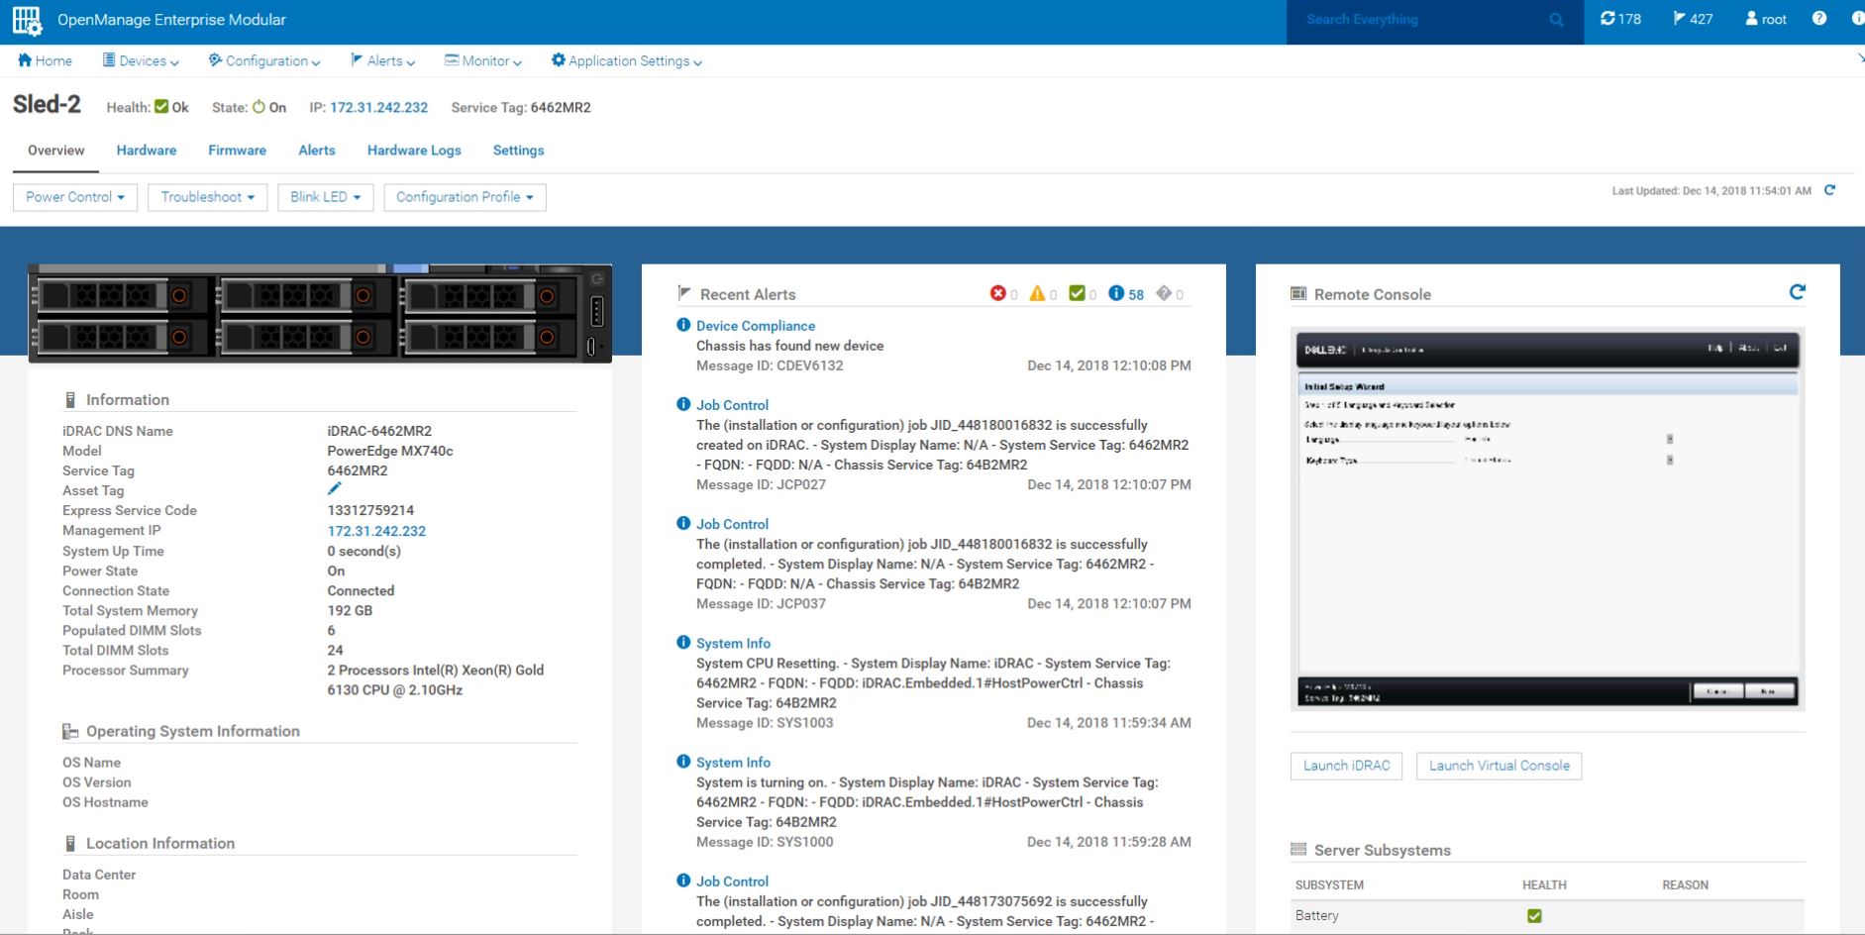
Task: Open the Configuration menu
Action: point(264,60)
